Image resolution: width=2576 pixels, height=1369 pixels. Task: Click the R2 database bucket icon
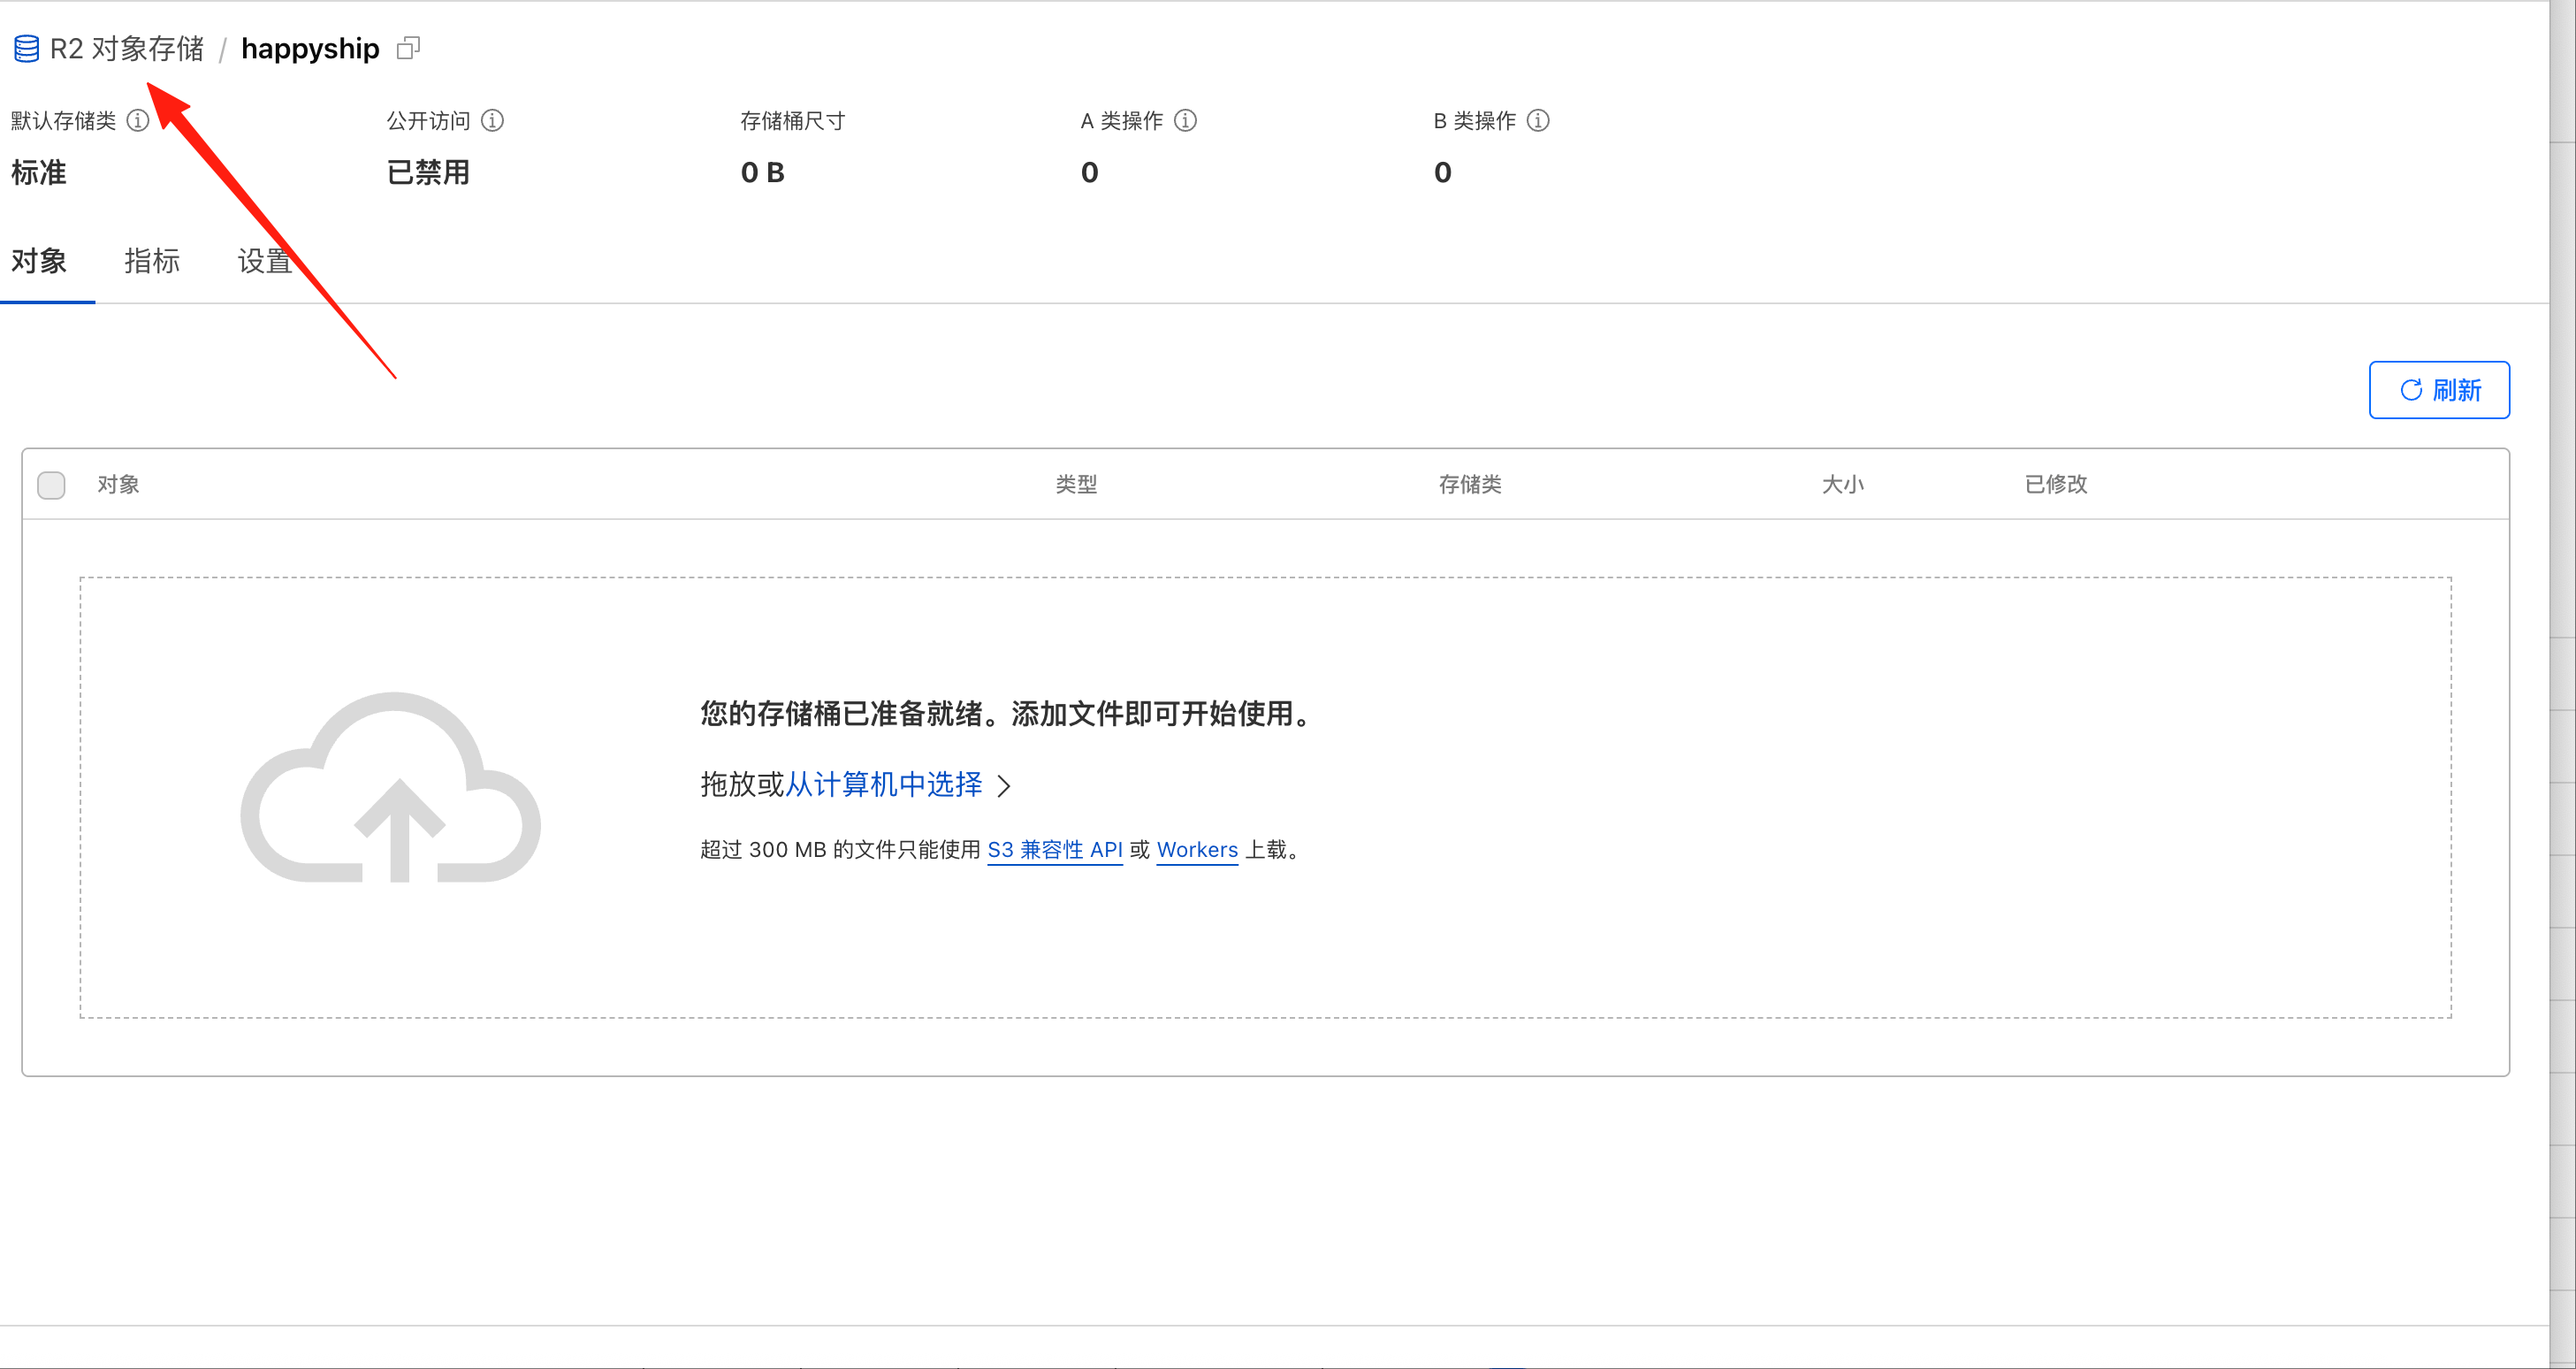click(x=27, y=48)
